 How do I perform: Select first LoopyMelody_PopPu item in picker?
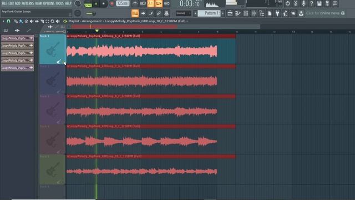coord(17,38)
